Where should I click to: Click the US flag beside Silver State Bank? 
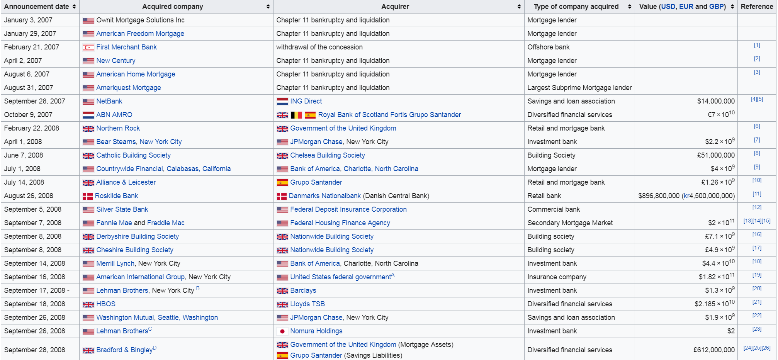click(88, 210)
